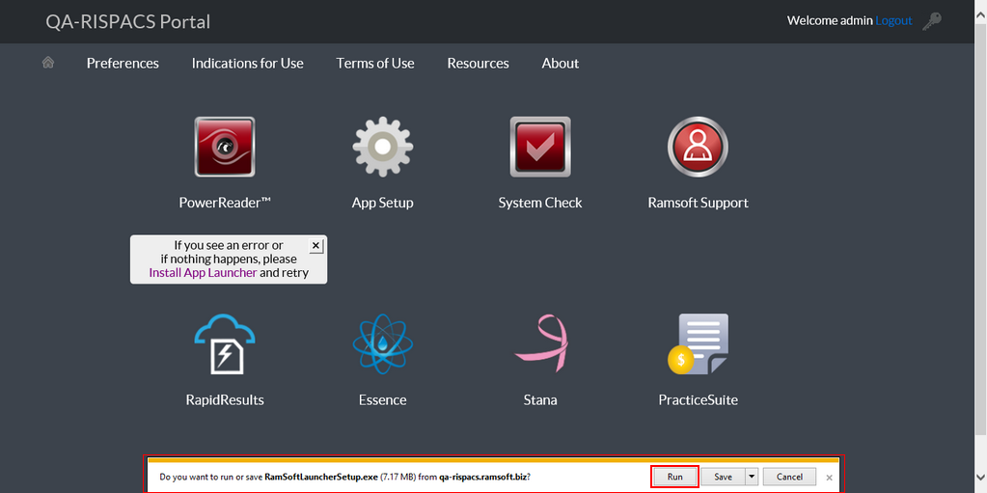The image size is (987, 493).
Task: Select the Resources menu item
Action: point(478,64)
